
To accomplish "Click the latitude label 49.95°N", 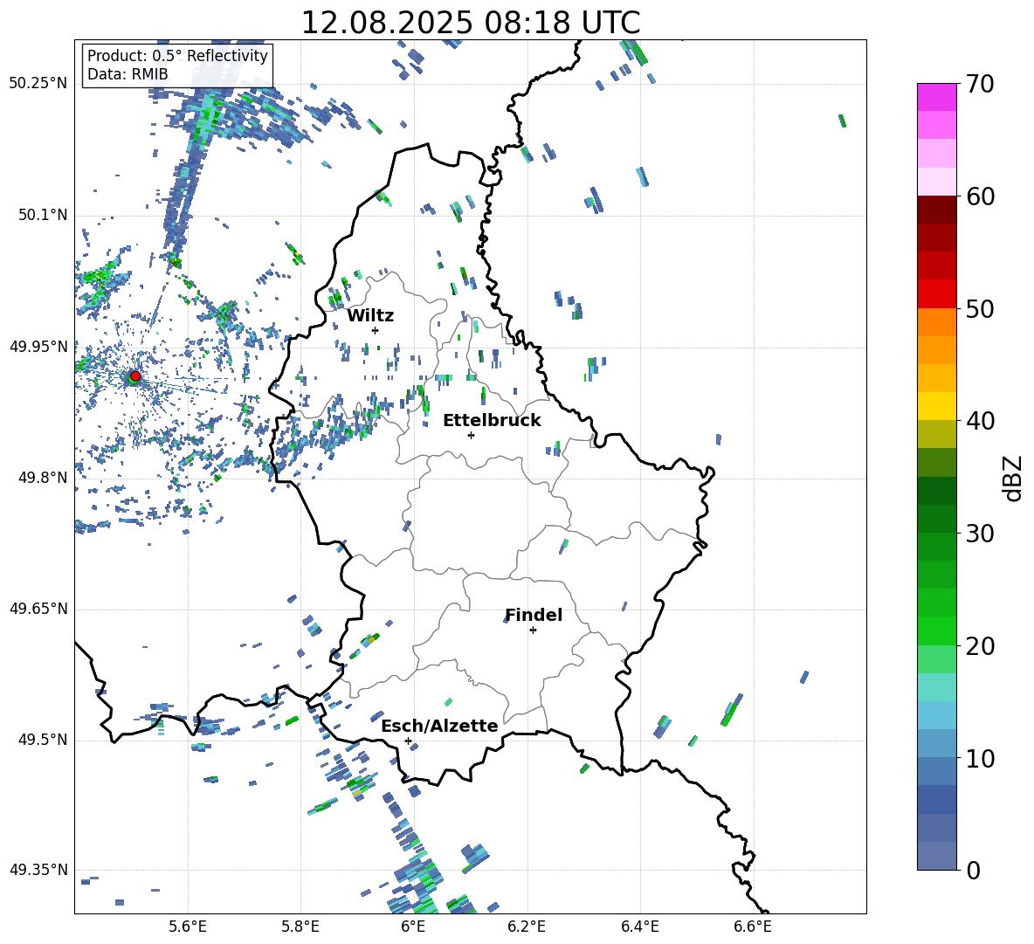I will tap(38, 346).
